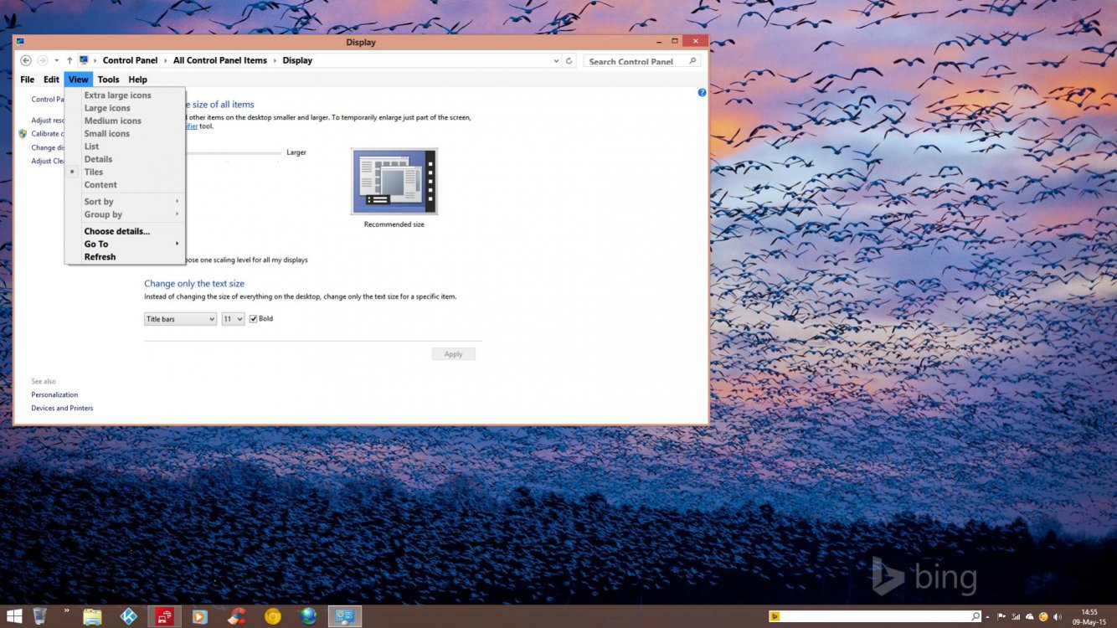
Task: Open the Title bars item dropdown
Action: pos(180,319)
